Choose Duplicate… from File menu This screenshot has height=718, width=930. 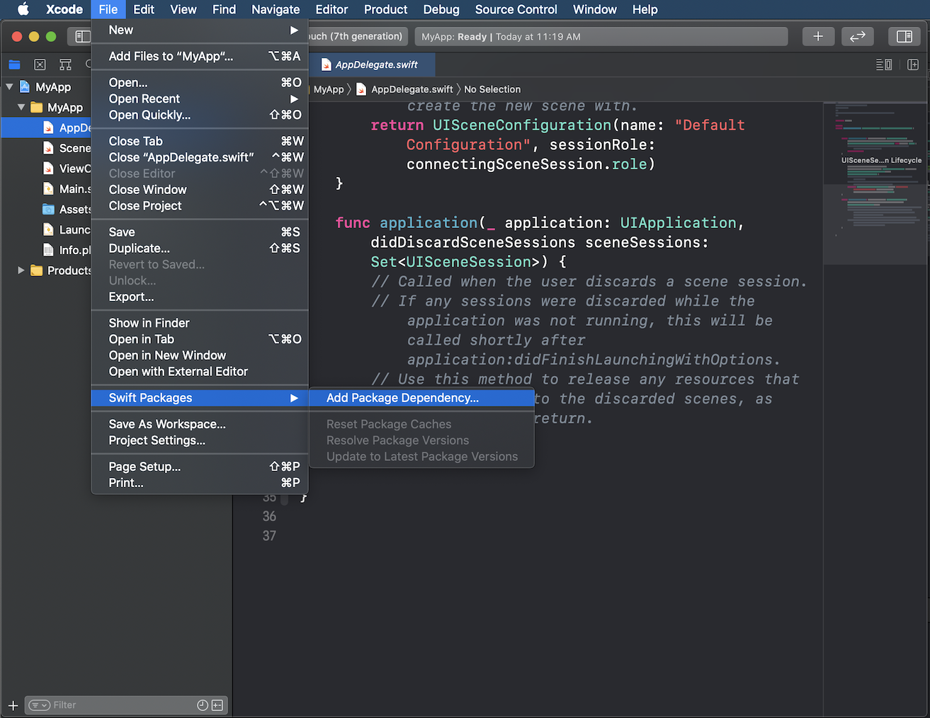tap(200, 248)
